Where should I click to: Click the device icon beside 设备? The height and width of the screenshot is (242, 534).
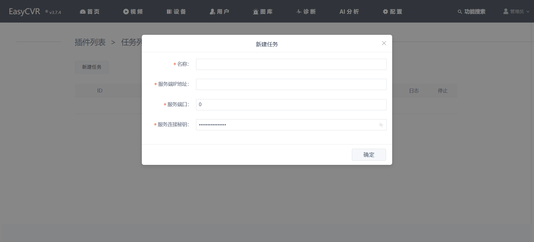[169, 12]
